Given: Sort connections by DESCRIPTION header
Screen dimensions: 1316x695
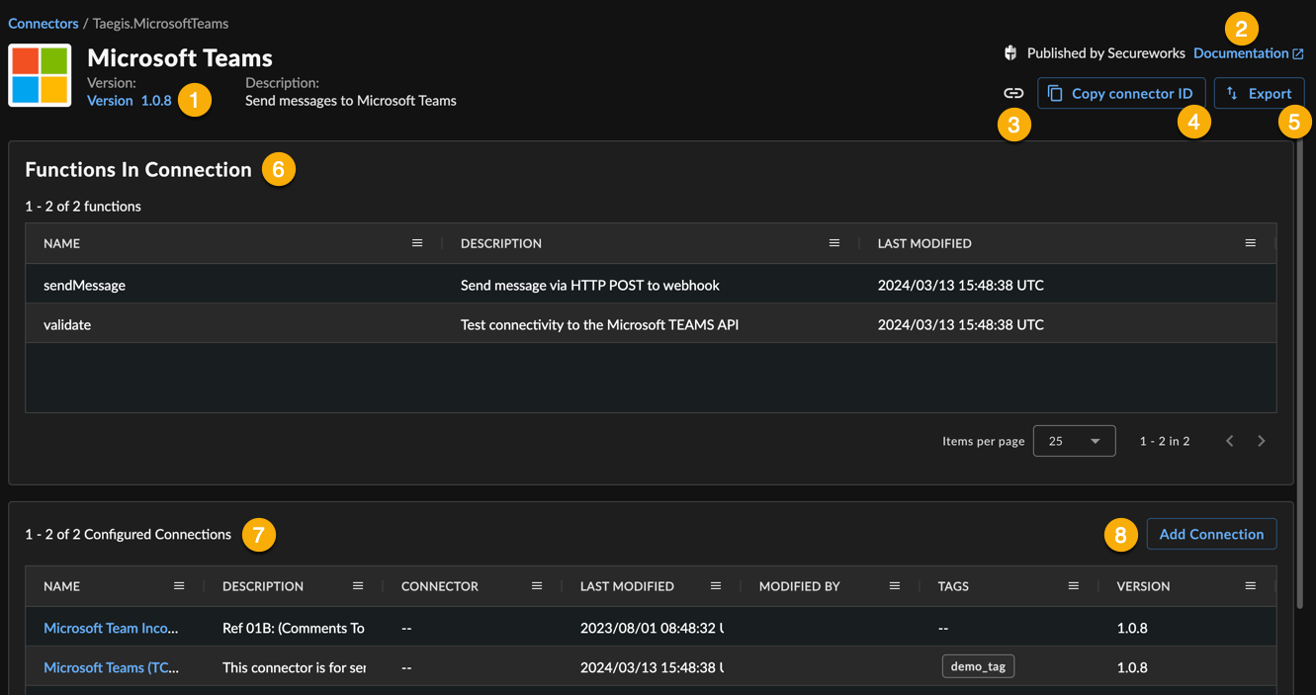Looking at the screenshot, I should 263,586.
